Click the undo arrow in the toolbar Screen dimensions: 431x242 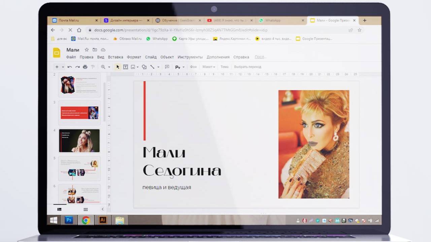[x=70, y=67]
